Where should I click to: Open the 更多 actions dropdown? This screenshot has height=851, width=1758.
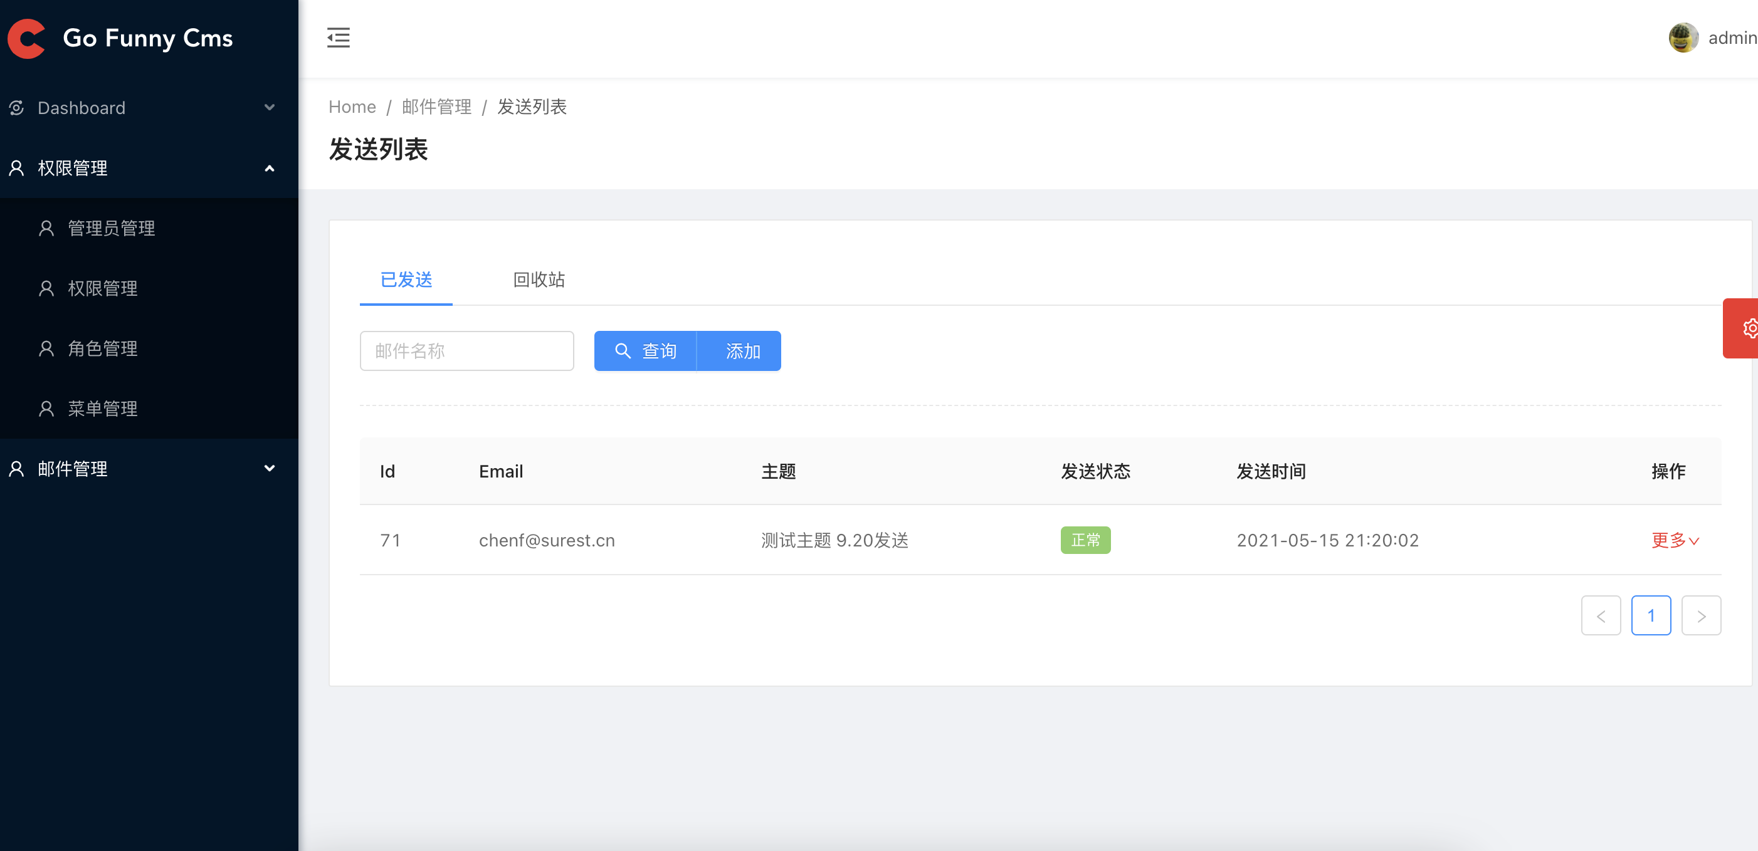1674,540
